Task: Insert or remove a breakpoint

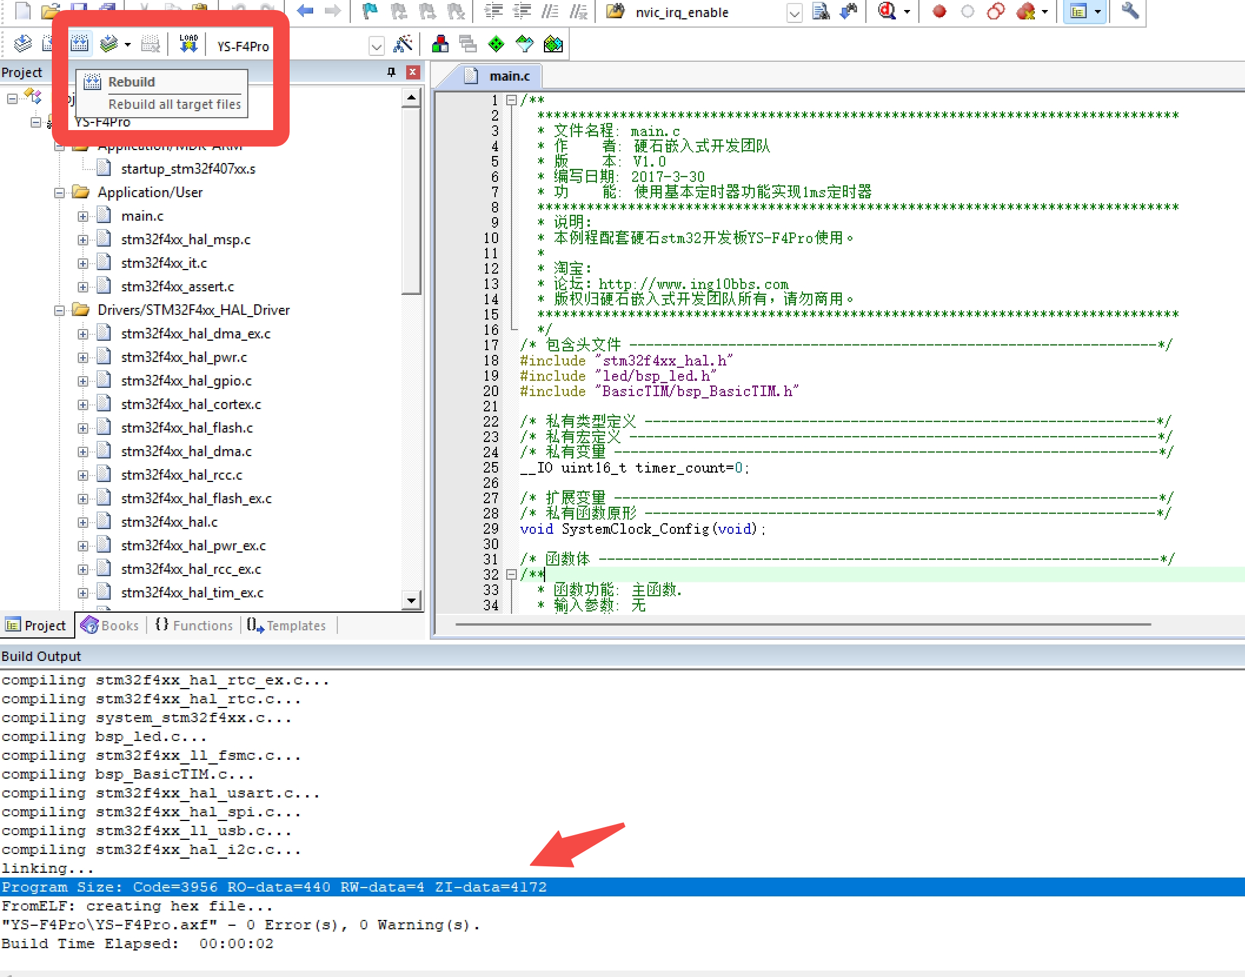Action: (x=938, y=11)
